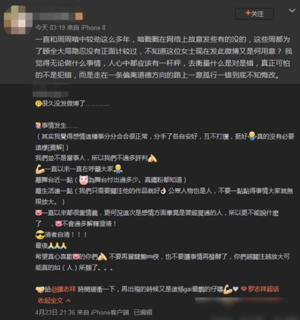This screenshot has width=300, height=320.
Task: Click the +关注 follow button
Action: pos(254,13)
